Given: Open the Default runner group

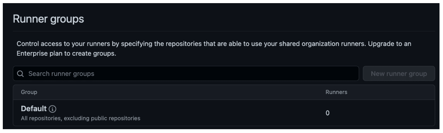Looking at the screenshot, I should [x=34, y=108].
